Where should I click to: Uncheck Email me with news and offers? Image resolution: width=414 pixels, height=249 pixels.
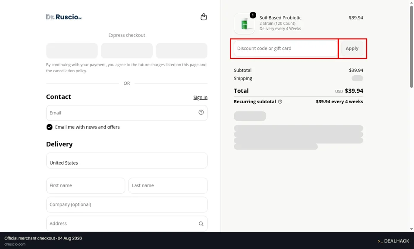pyautogui.click(x=49, y=127)
